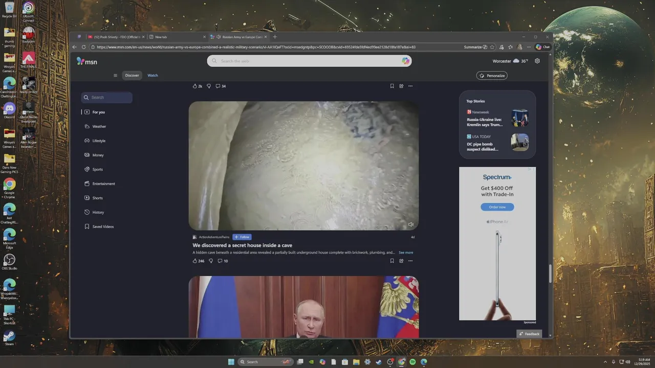Select the Watch tab

coord(152,75)
